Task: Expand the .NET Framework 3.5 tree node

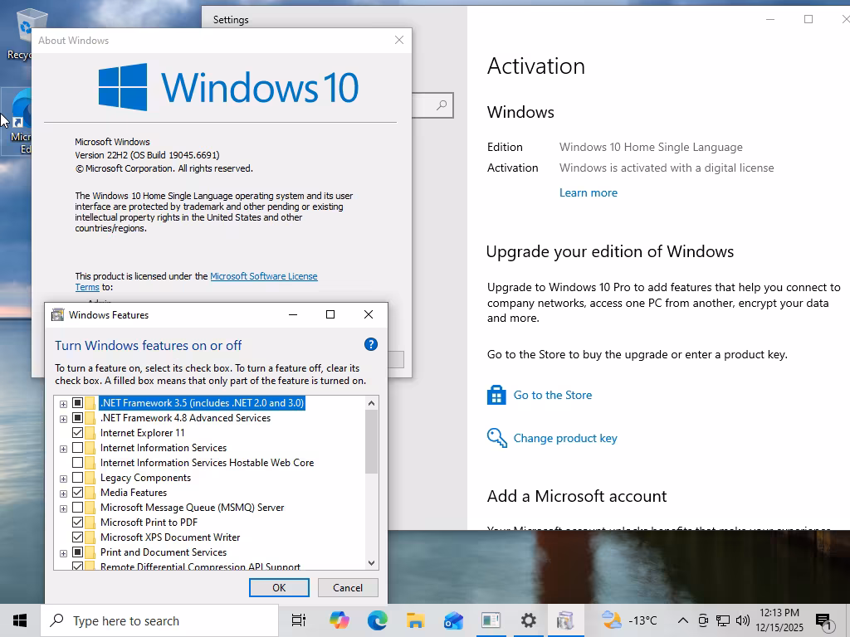Action: (x=63, y=404)
